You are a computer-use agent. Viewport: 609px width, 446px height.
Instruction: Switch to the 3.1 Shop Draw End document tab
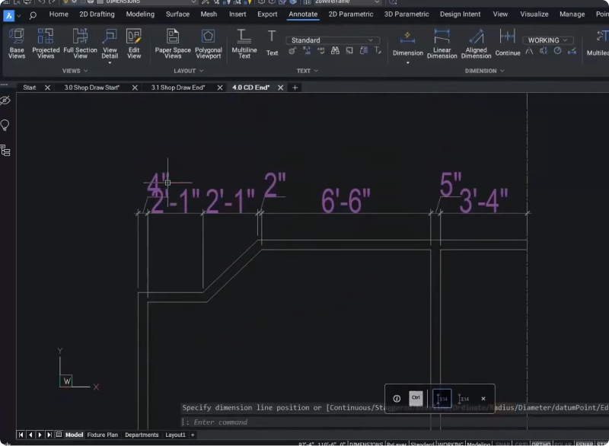pyautogui.click(x=178, y=88)
